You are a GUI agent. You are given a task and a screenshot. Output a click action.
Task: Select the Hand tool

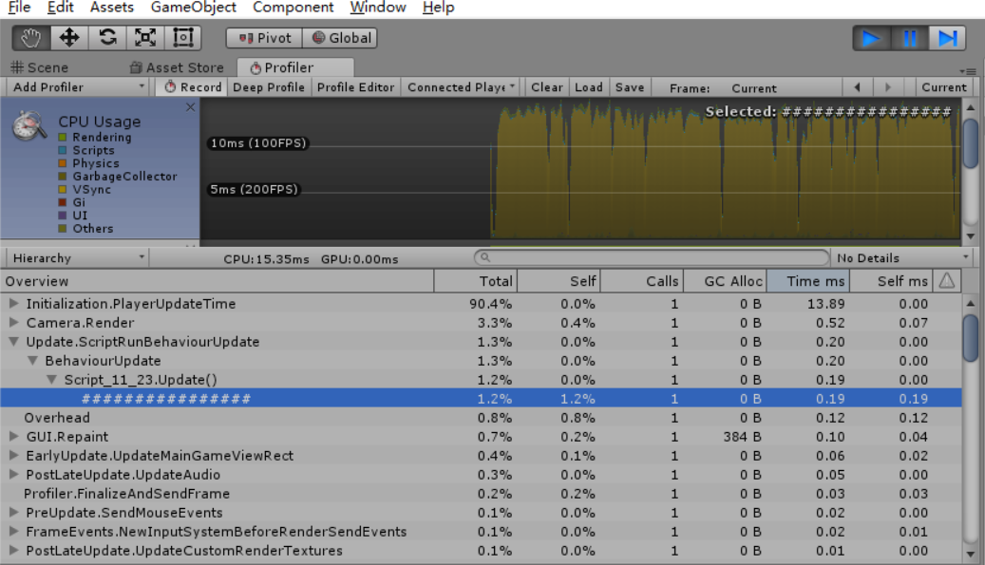click(x=31, y=38)
